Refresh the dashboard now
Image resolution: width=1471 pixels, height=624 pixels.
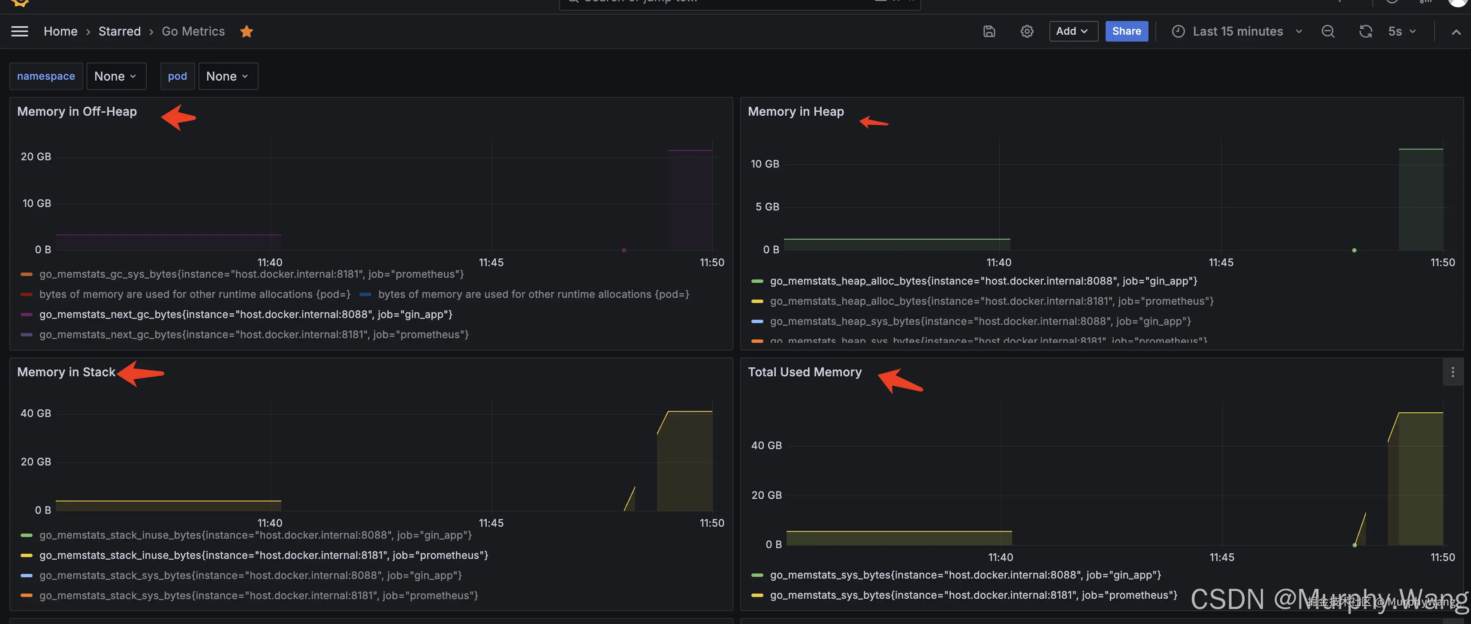[x=1365, y=31]
